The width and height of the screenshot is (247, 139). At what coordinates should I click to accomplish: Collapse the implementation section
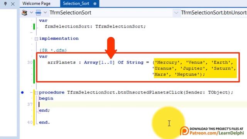(x=36, y=39)
